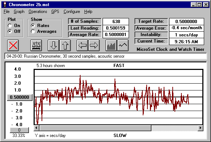Screen dimensions: 211x142
Task: Click the left arrow toolbar button
Action: pos(82,45)
